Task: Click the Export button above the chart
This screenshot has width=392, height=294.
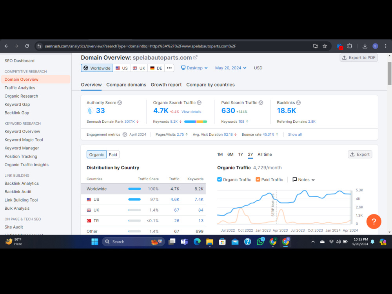Action: (360, 154)
